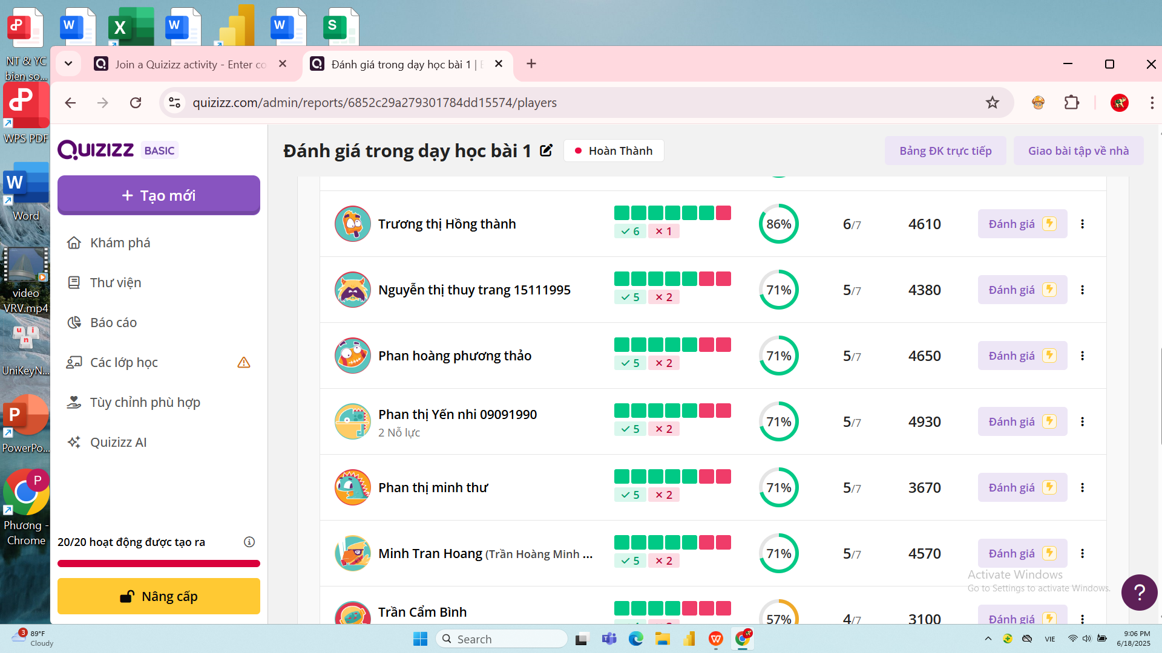The image size is (1162, 653).
Task: Click the Giao bài tập về nhà button
Action: point(1078,151)
